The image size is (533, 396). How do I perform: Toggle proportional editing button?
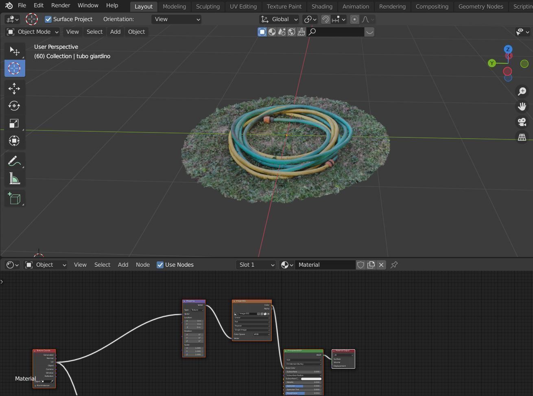(x=355, y=19)
